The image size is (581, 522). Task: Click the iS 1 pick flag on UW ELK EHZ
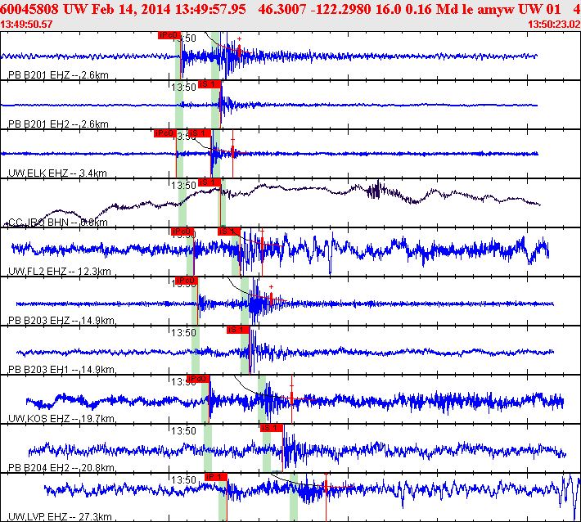click(x=200, y=133)
